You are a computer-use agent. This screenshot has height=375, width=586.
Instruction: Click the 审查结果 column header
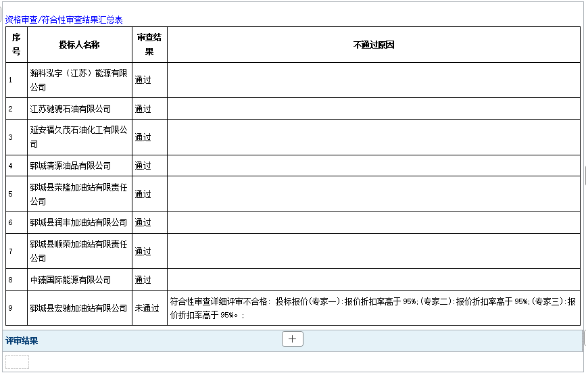click(x=149, y=45)
